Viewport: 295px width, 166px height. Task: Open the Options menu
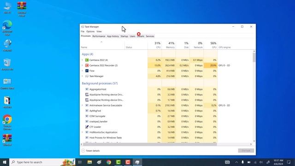pyautogui.click(x=90, y=31)
